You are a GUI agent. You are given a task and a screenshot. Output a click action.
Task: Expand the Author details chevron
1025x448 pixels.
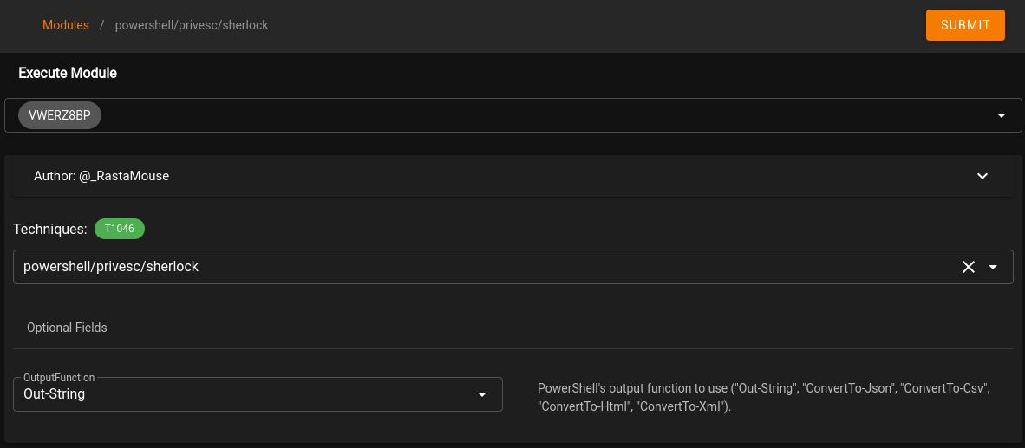983,176
